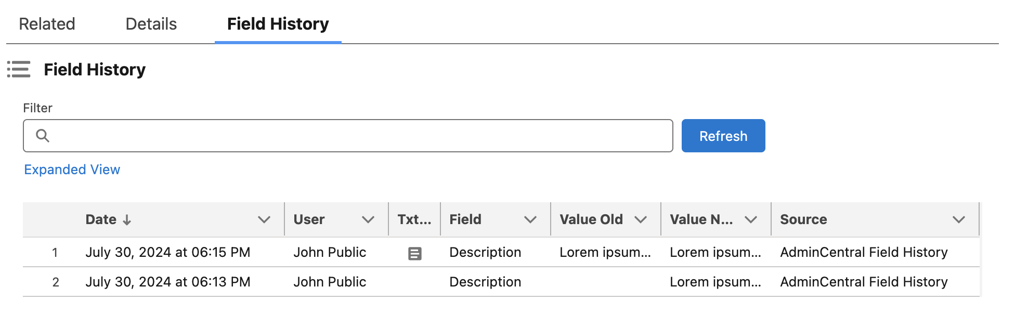Expand the Value New column chevron
The width and height of the screenshot is (1015, 313).
pos(751,219)
